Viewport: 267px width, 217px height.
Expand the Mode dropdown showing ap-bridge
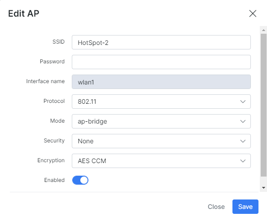pyautogui.click(x=161, y=121)
